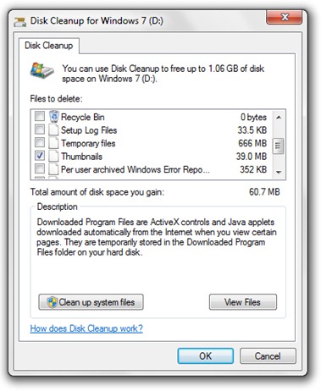
Task: Click the Per user archived Windows Error icon
Action: (53, 169)
